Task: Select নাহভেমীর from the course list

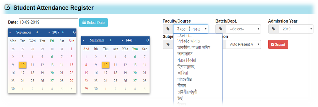Action: point(184,79)
